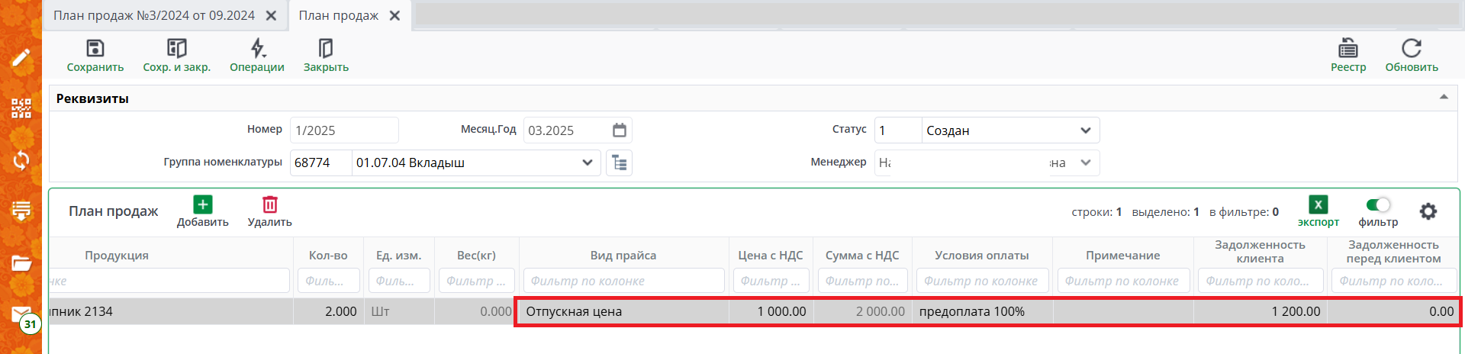Click the Вид прайса column filter
This screenshot has width=1465, height=354.
(623, 281)
